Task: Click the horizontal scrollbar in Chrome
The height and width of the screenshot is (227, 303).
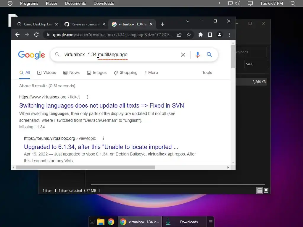Action: [85, 167]
